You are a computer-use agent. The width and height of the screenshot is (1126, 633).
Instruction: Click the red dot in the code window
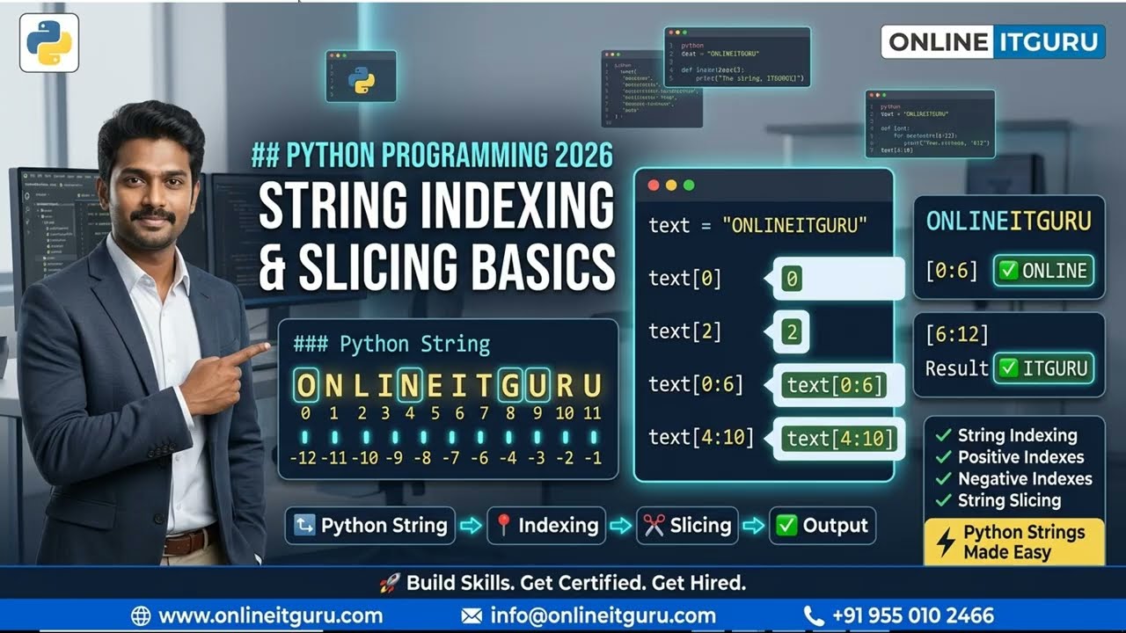[x=653, y=186]
